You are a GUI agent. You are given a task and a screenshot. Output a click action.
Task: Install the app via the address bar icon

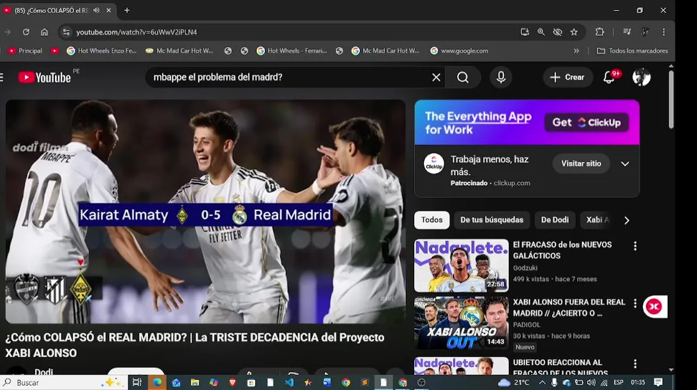coord(524,32)
